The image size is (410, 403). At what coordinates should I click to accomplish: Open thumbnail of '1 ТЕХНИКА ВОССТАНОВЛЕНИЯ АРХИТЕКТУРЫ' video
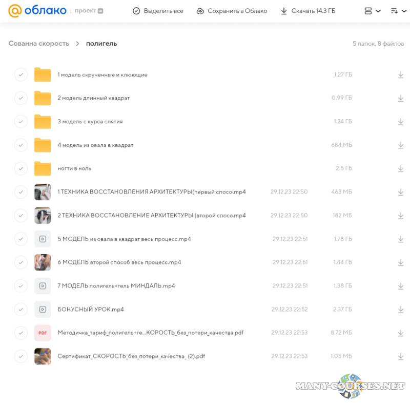(43, 192)
